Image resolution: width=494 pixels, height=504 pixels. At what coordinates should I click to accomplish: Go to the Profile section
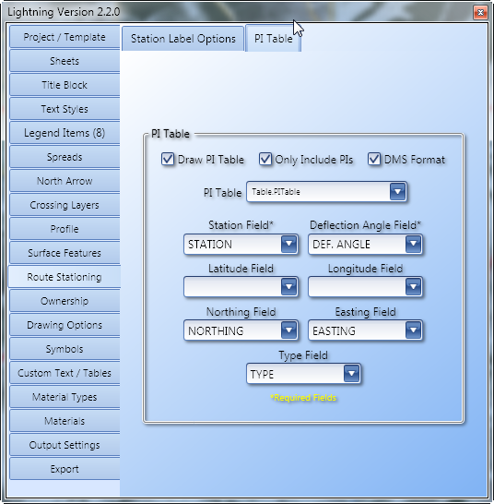65,229
